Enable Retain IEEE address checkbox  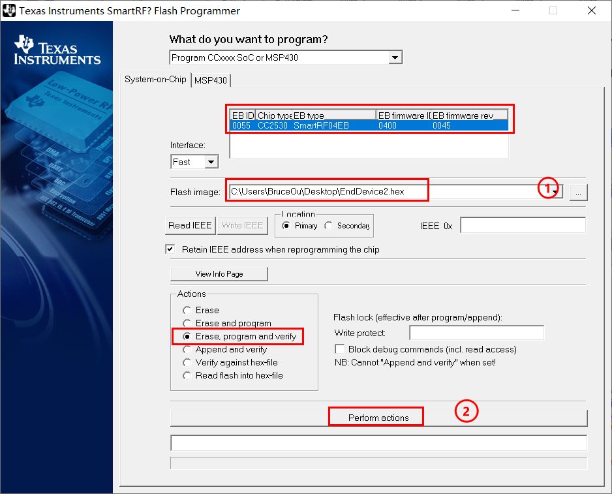click(x=170, y=249)
